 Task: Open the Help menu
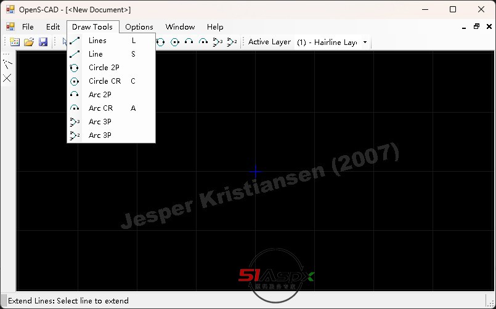coord(215,27)
